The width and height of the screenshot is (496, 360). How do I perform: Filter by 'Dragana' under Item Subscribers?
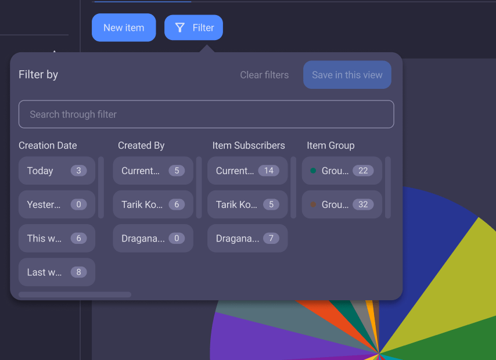(247, 238)
